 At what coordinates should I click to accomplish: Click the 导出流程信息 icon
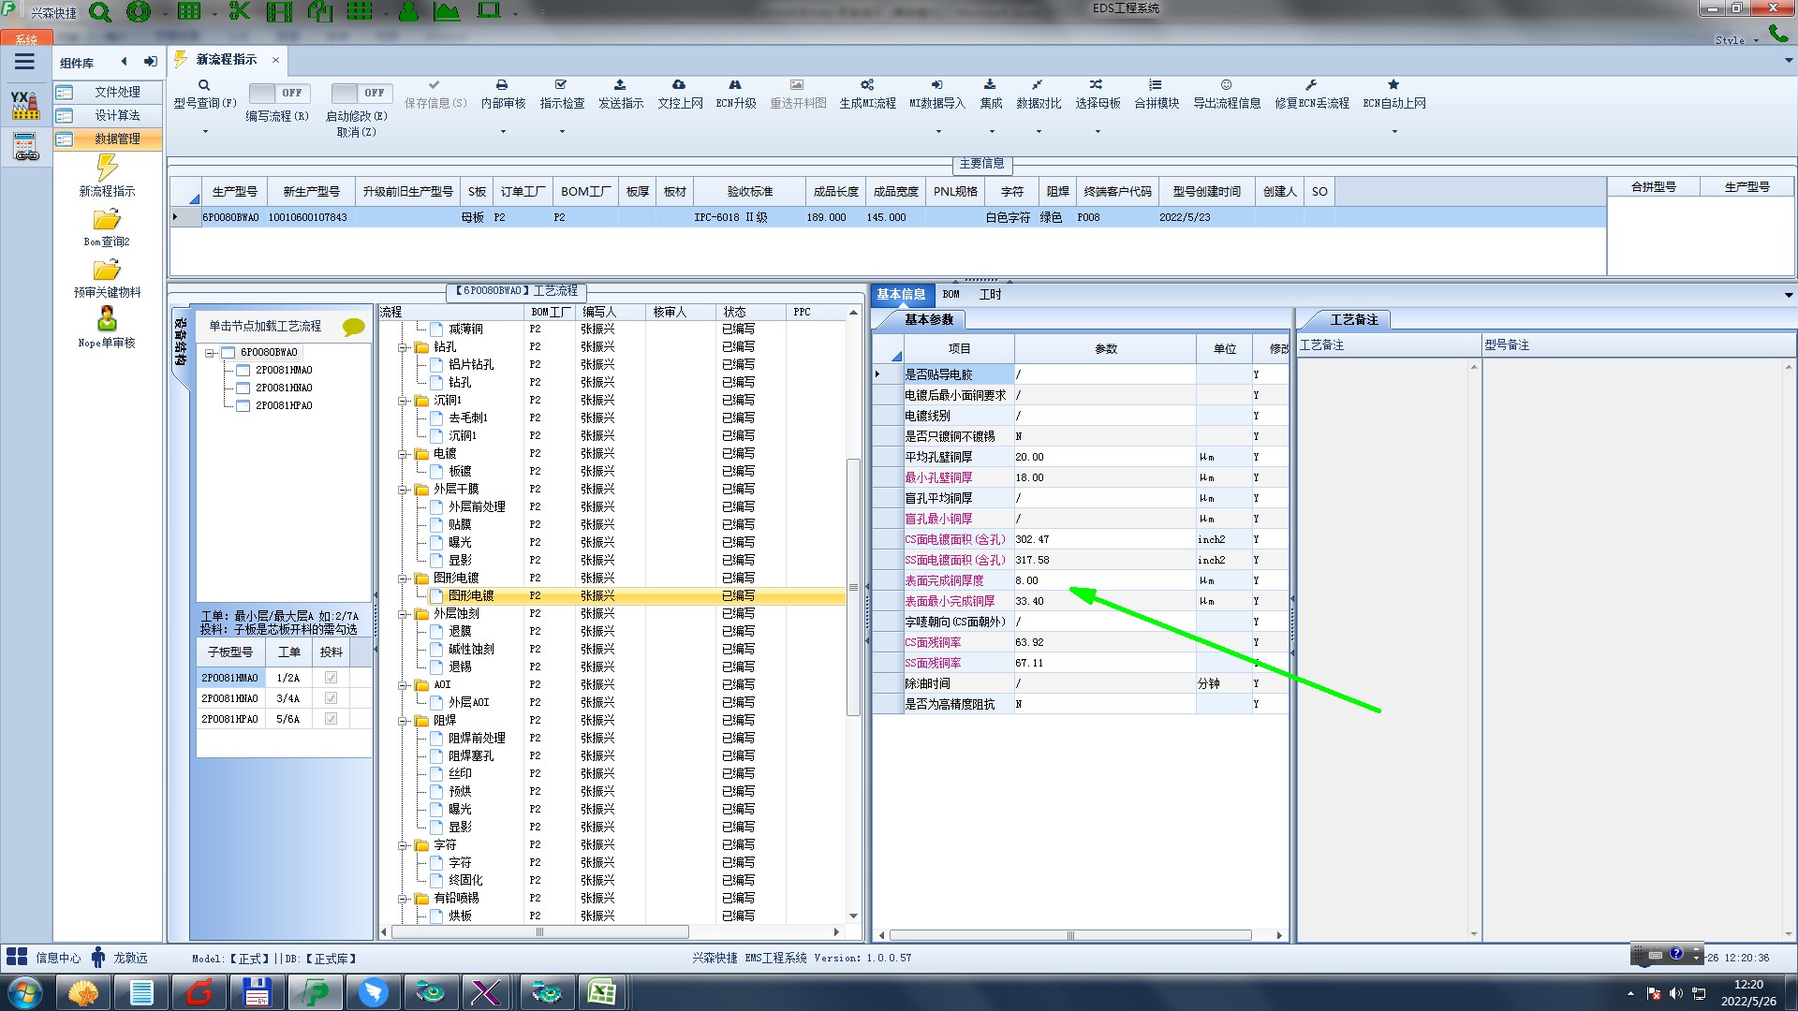tap(1226, 85)
